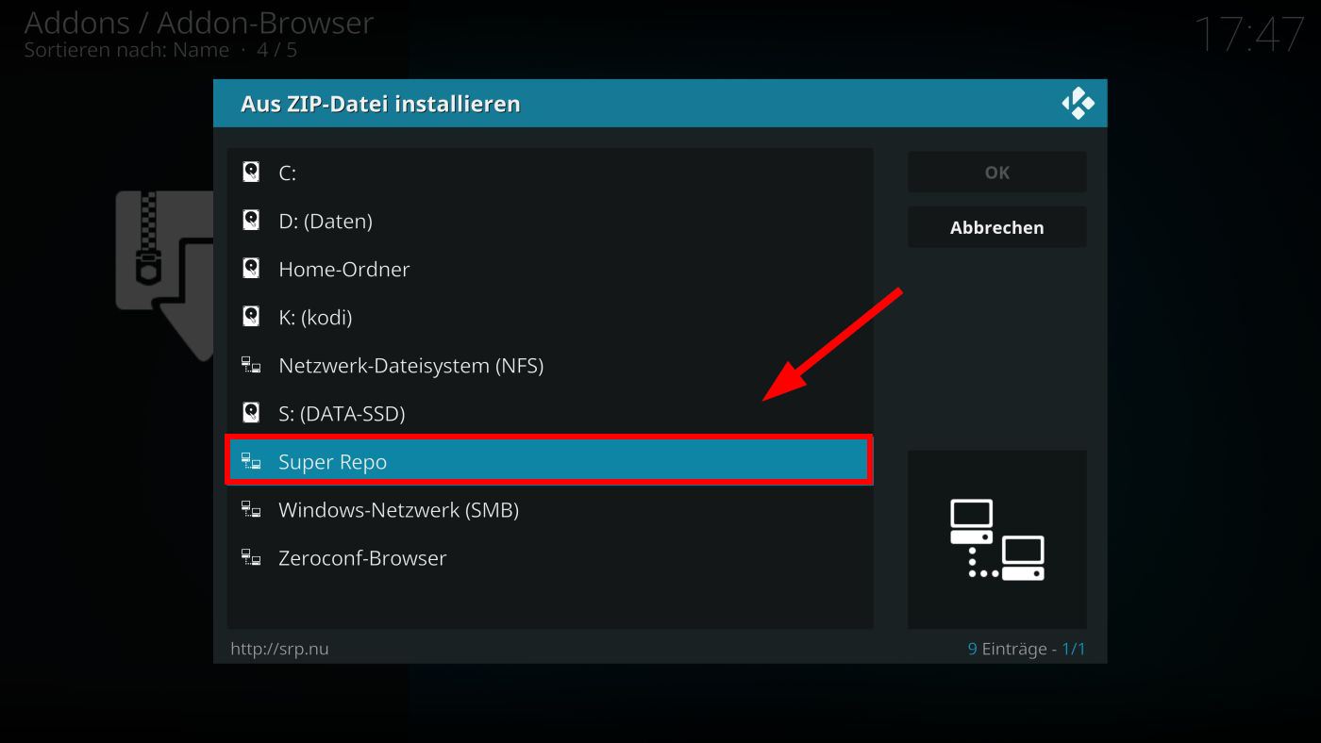This screenshot has height=743, width=1321.
Task: Open the D: (Daten) entry
Action: point(550,221)
